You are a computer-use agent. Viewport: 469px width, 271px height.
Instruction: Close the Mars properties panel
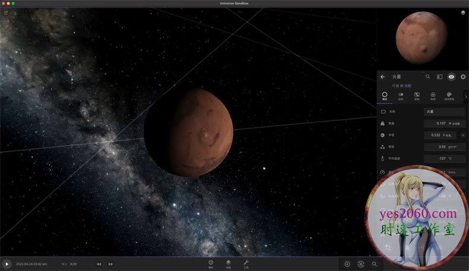(463, 77)
